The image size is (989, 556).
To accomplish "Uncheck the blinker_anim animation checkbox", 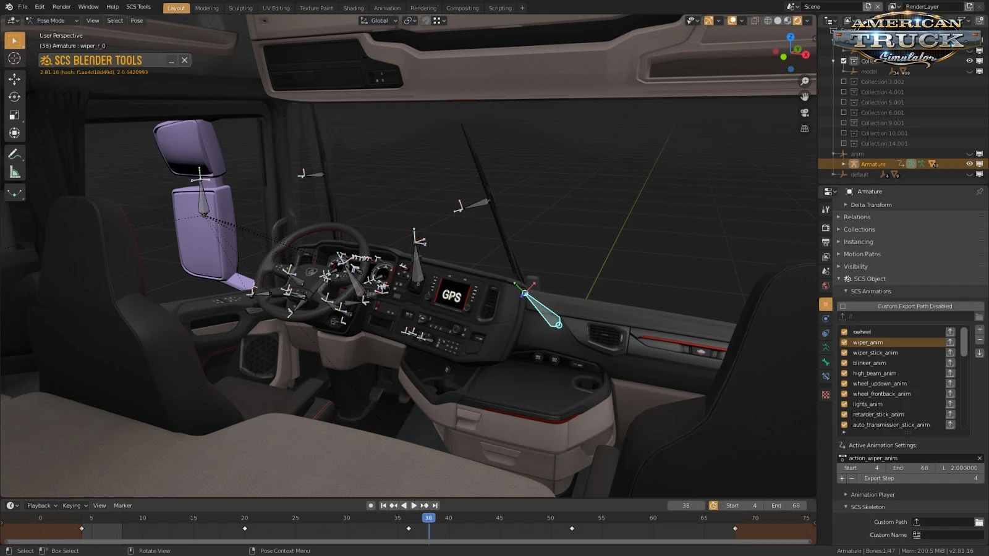I will click(844, 363).
